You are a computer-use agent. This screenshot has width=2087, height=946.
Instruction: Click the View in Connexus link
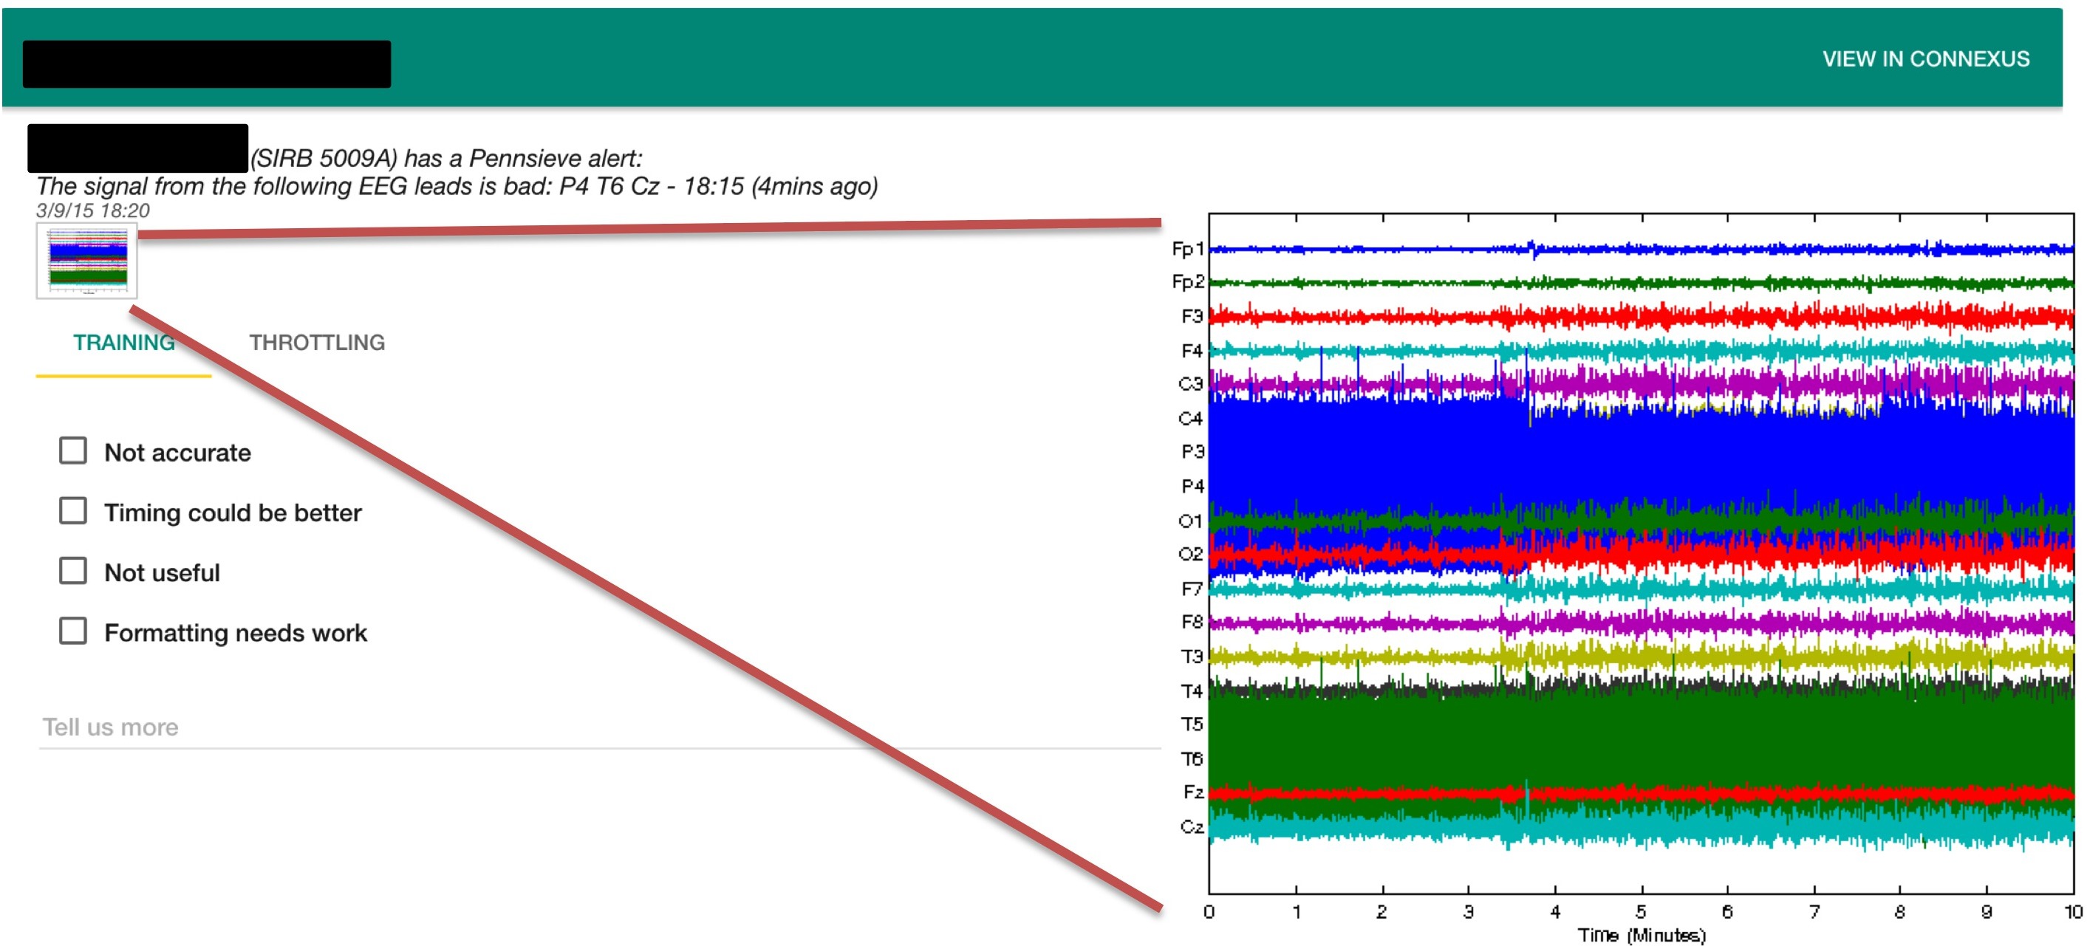tap(1925, 59)
